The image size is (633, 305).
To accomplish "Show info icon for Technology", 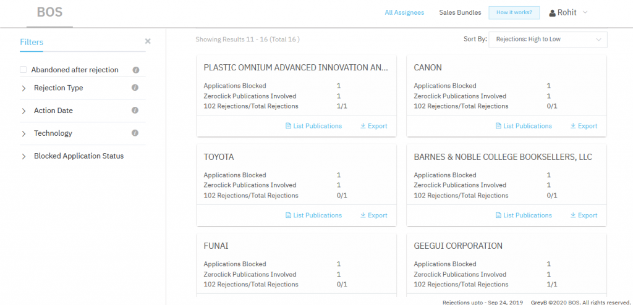I will pos(135,133).
